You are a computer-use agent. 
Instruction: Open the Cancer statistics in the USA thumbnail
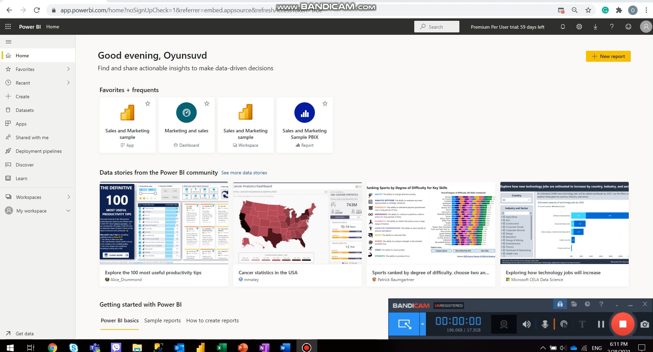(x=297, y=223)
